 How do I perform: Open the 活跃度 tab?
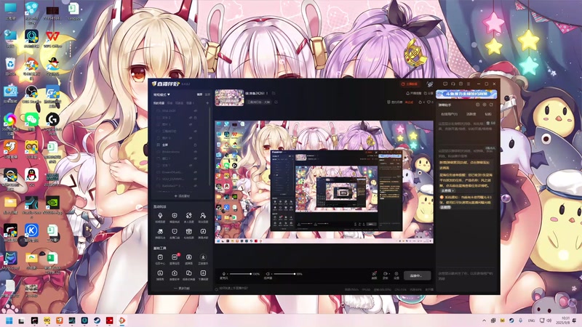pyautogui.click(x=471, y=114)
